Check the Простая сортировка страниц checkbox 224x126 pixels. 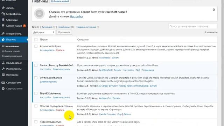pyautogui.click(x=36, y=106)
